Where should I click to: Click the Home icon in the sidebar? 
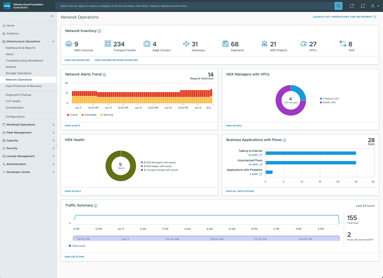pyautogui.click(x=4, y=26)
